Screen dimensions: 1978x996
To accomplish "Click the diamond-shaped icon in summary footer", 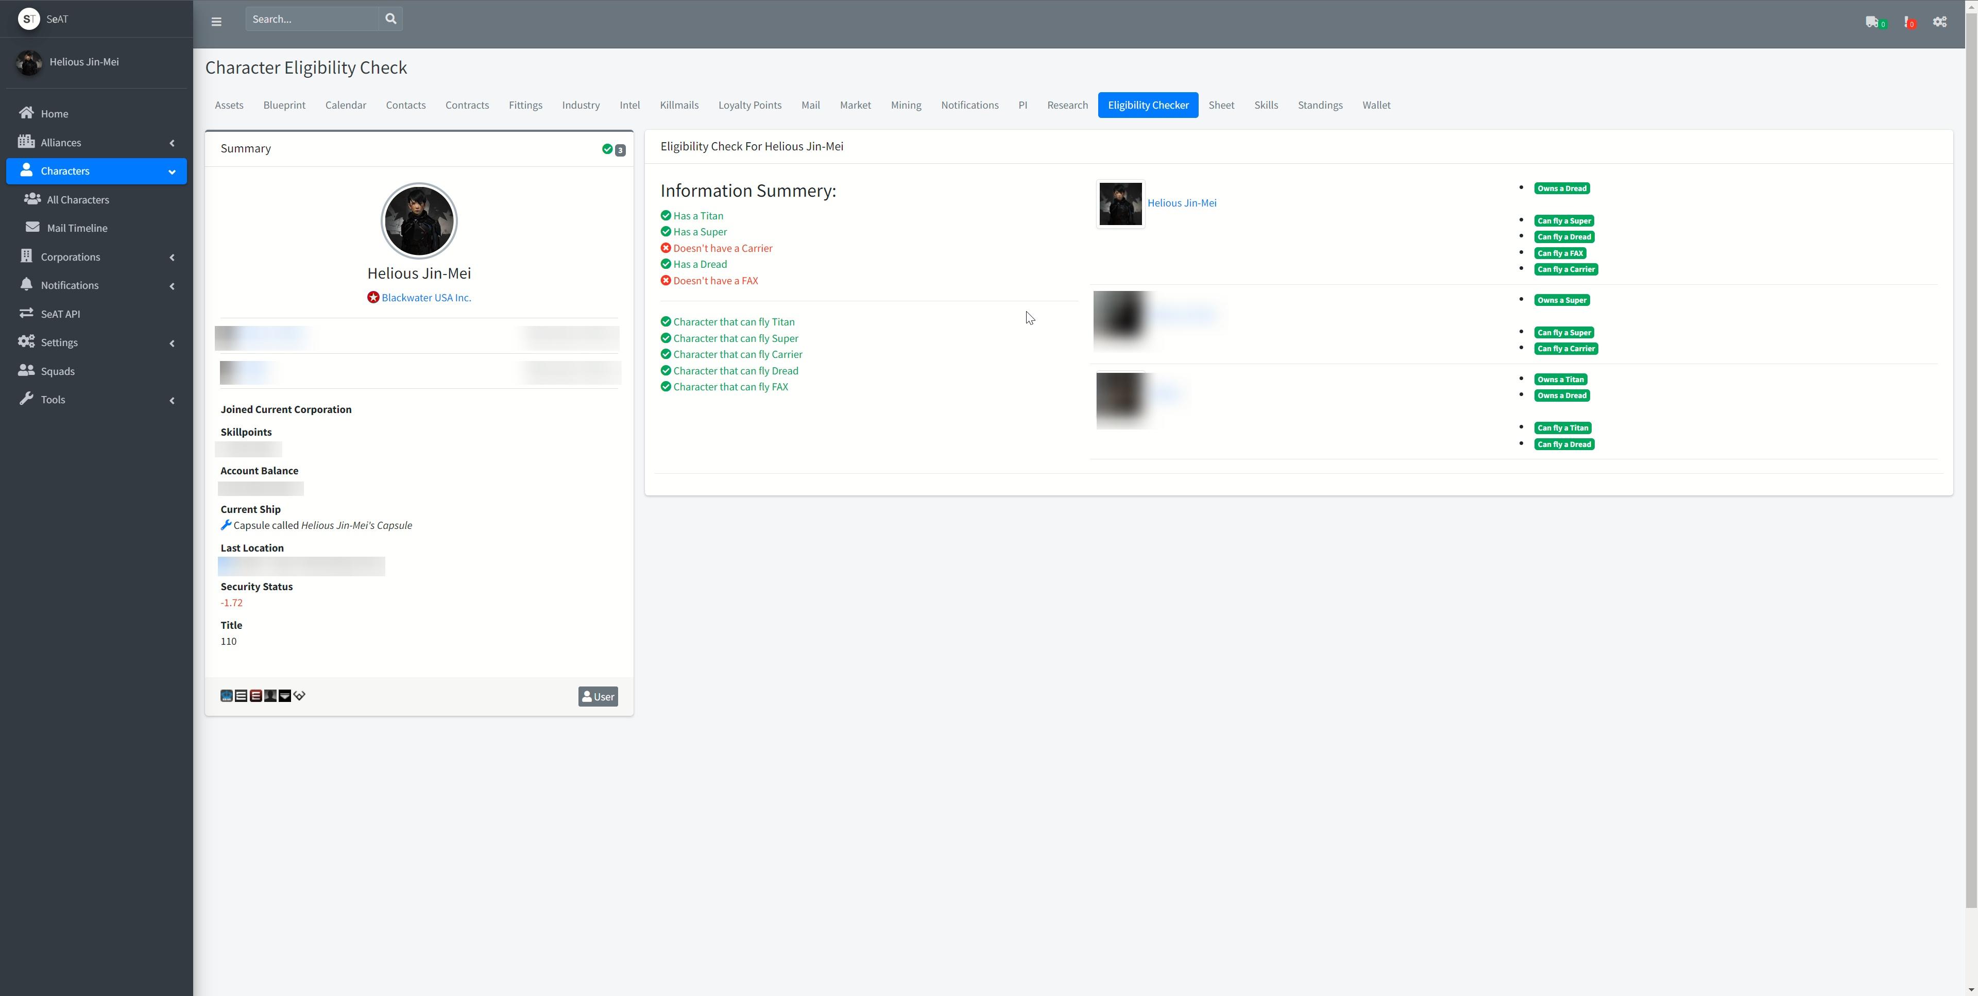I will click(299, 696).
